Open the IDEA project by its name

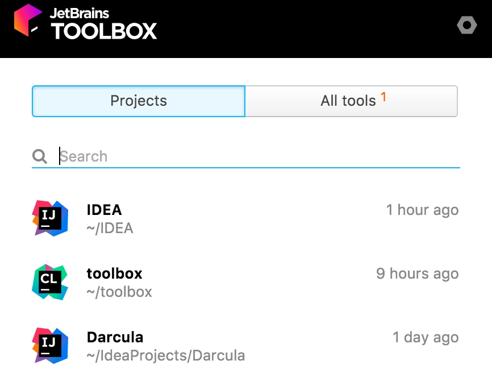[x=104, y=210]
